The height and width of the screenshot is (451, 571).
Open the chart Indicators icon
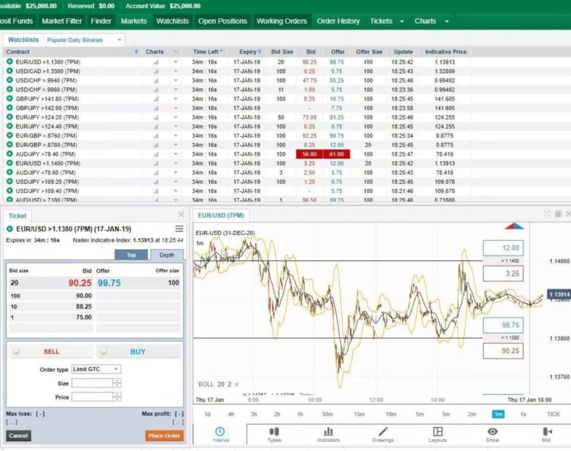(328, 432)
